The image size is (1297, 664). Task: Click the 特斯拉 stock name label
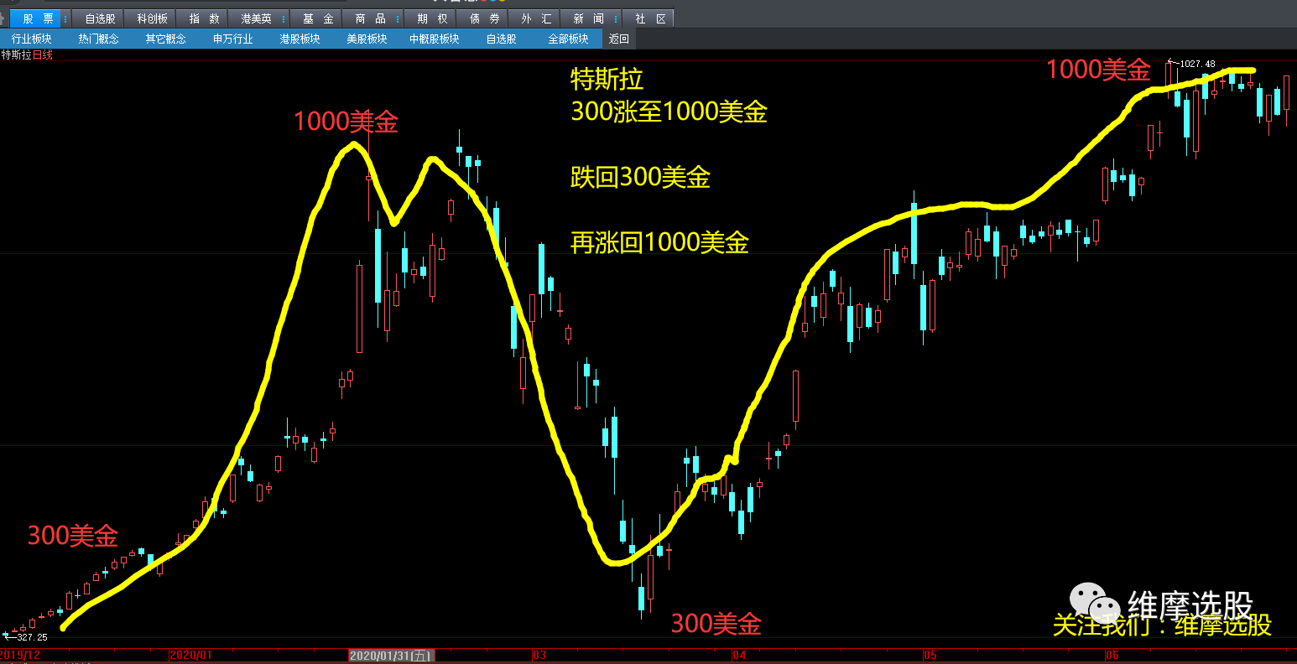[x=17, y=54]
